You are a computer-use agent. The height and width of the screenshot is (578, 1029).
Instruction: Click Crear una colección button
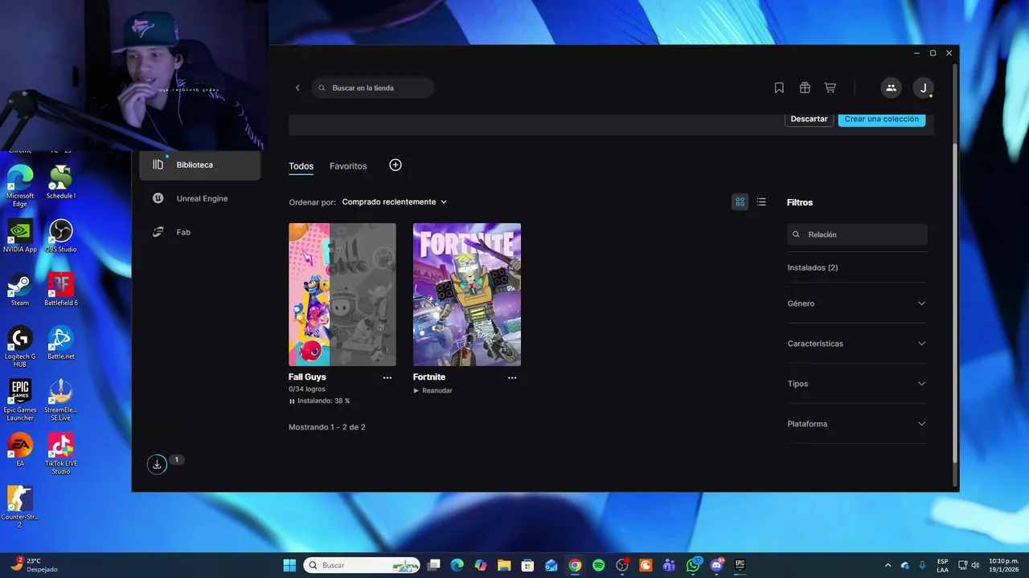(881, 119)
